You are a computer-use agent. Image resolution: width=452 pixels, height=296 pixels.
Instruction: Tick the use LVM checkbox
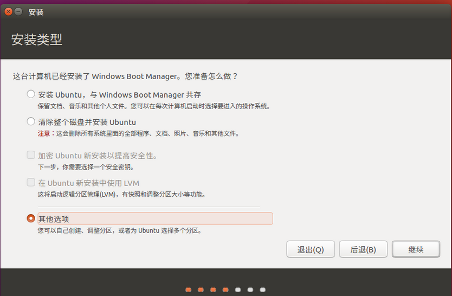[31, 183]
